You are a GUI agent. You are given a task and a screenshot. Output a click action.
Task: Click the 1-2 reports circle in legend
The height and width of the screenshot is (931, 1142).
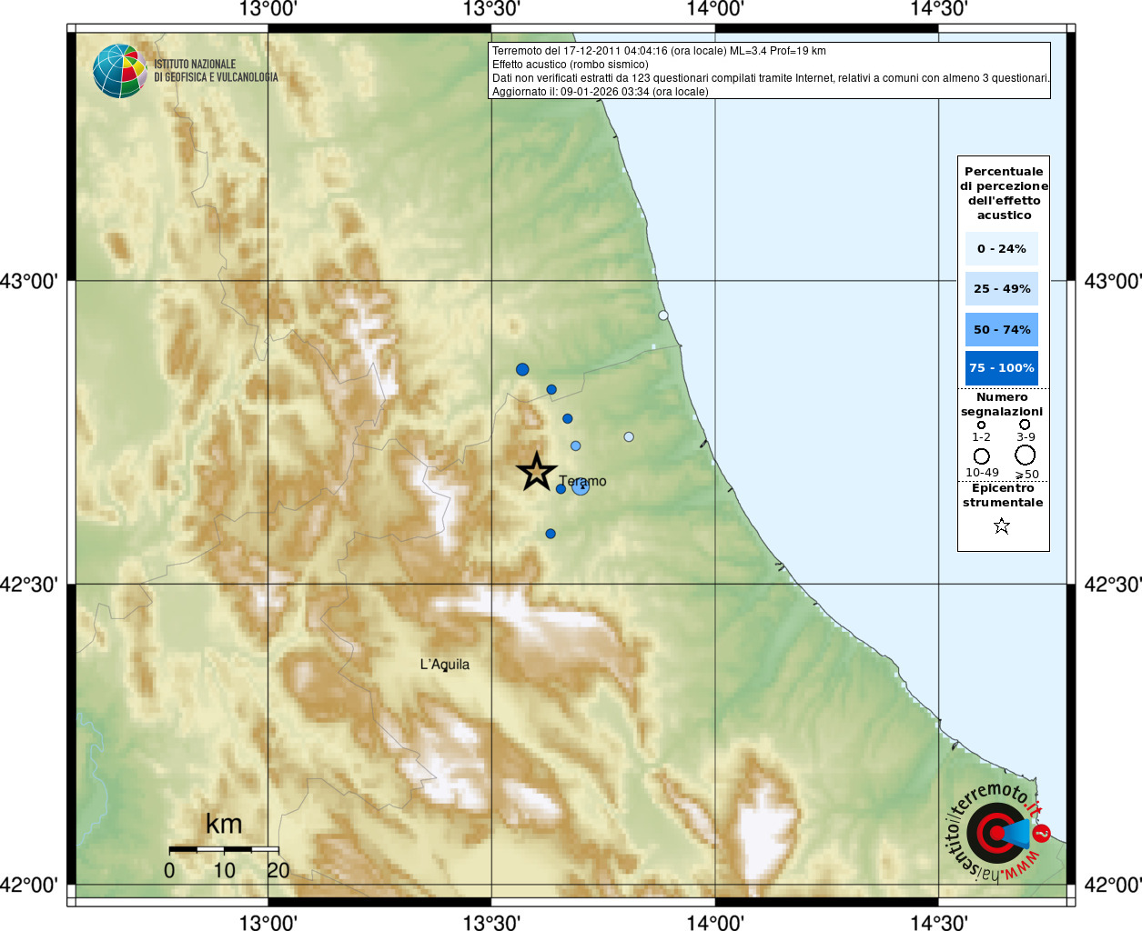pyautogui.click(x=981, y=425)
